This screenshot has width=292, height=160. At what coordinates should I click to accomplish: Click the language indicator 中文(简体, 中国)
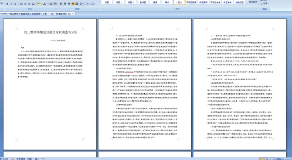point(24,159)
